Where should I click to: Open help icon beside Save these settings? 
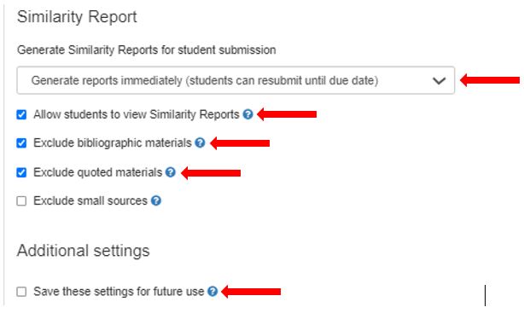tap(213, 291)
